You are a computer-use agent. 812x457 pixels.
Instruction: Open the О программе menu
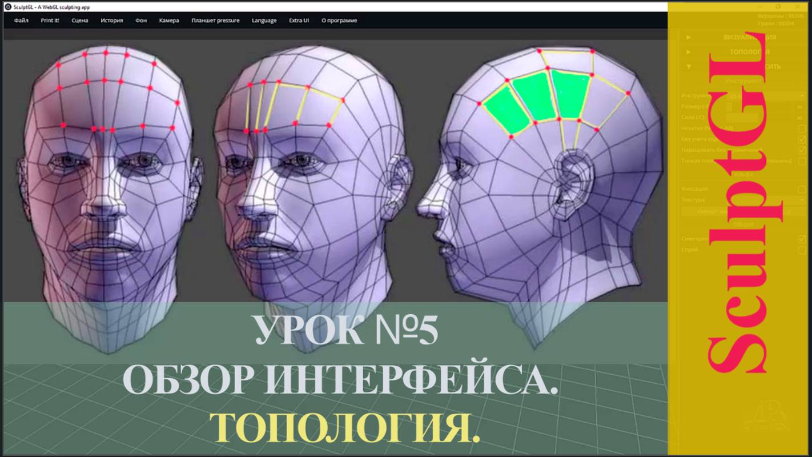(x=339, y=21)
